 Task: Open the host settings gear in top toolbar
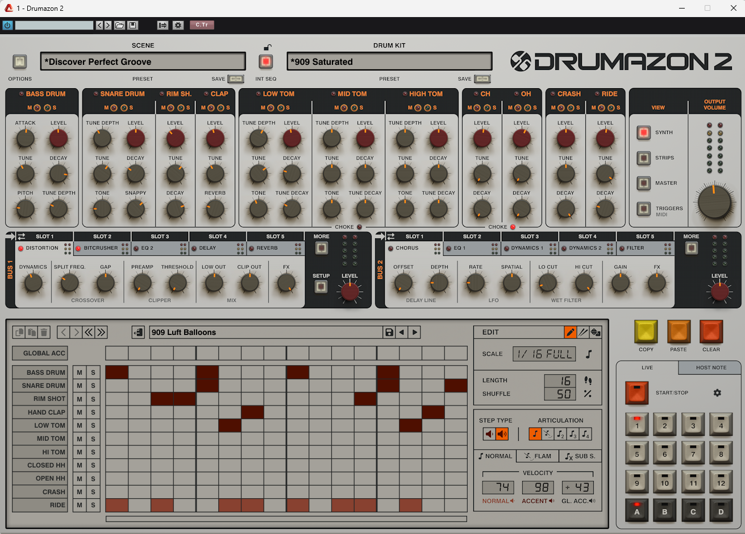[x=178, y=25]
